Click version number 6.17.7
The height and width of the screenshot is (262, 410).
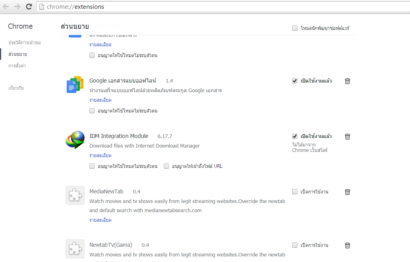click(x=165, y=136)
